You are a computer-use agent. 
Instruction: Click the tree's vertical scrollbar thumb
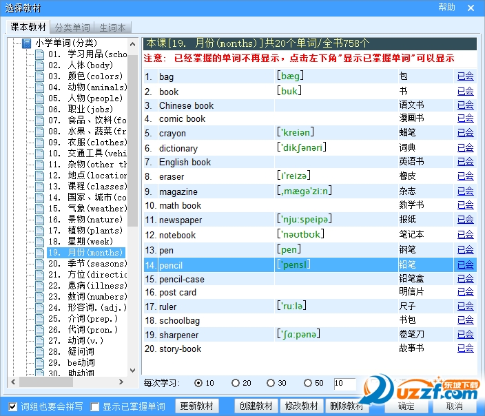133,141
